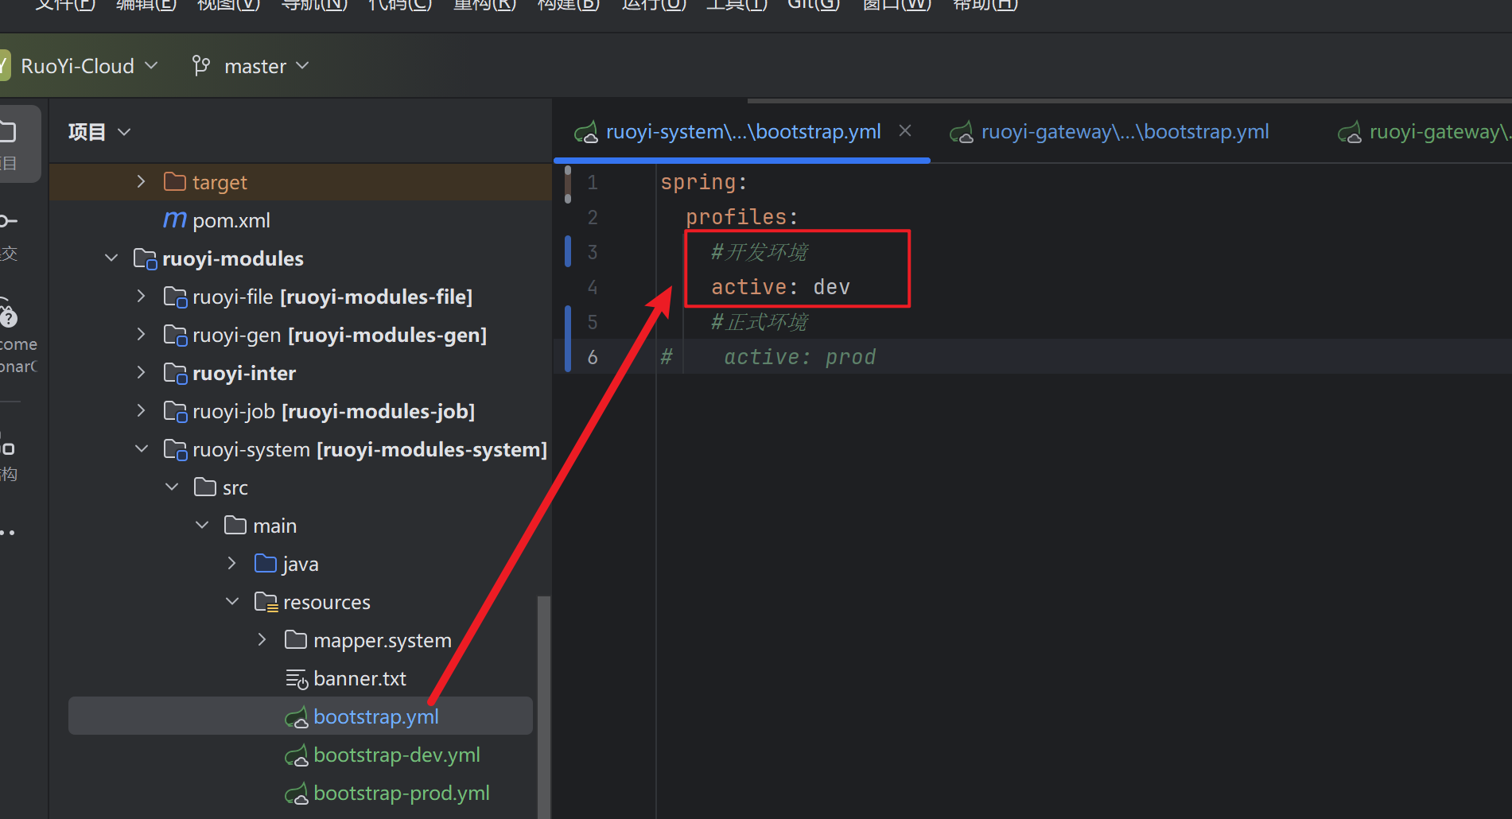Switch to ruoyi-system bootstrap.yml tab

[x=743, y=132]
